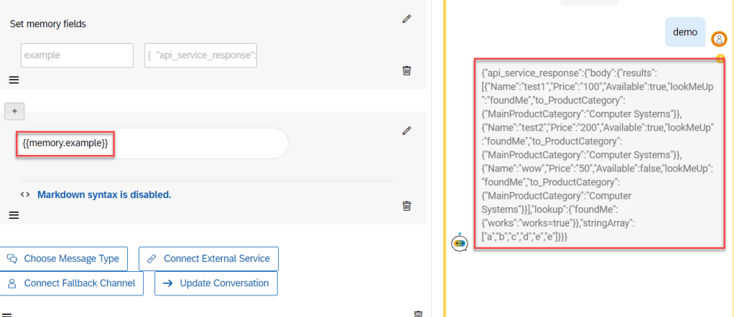Click the {{memory.example}} text message field
The width and height of the screenshot is (734, 317).
[x=151, y=143]
